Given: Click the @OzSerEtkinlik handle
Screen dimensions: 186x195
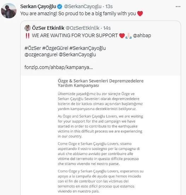Looking at the screenshot, I should point(82,28).
